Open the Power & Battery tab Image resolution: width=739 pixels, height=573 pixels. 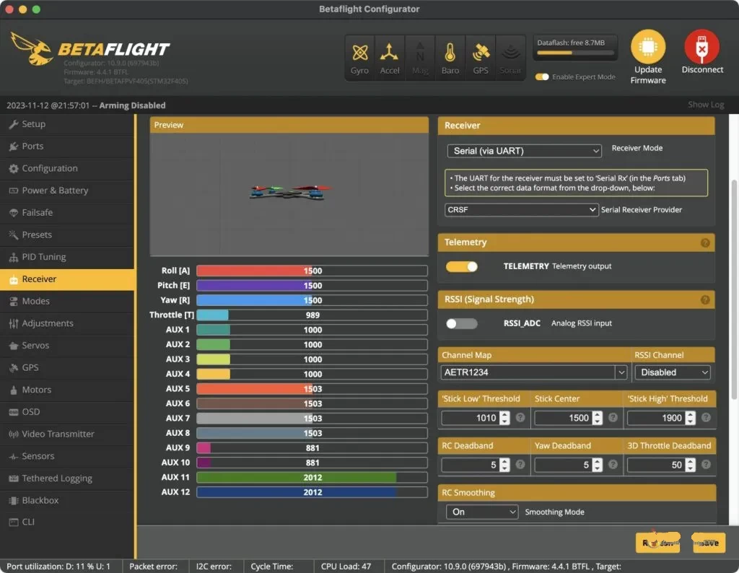click(67, 191)
